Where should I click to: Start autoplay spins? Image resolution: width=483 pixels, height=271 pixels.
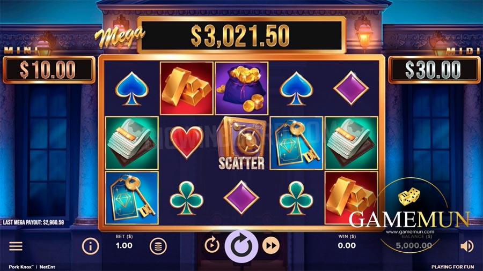212,245
